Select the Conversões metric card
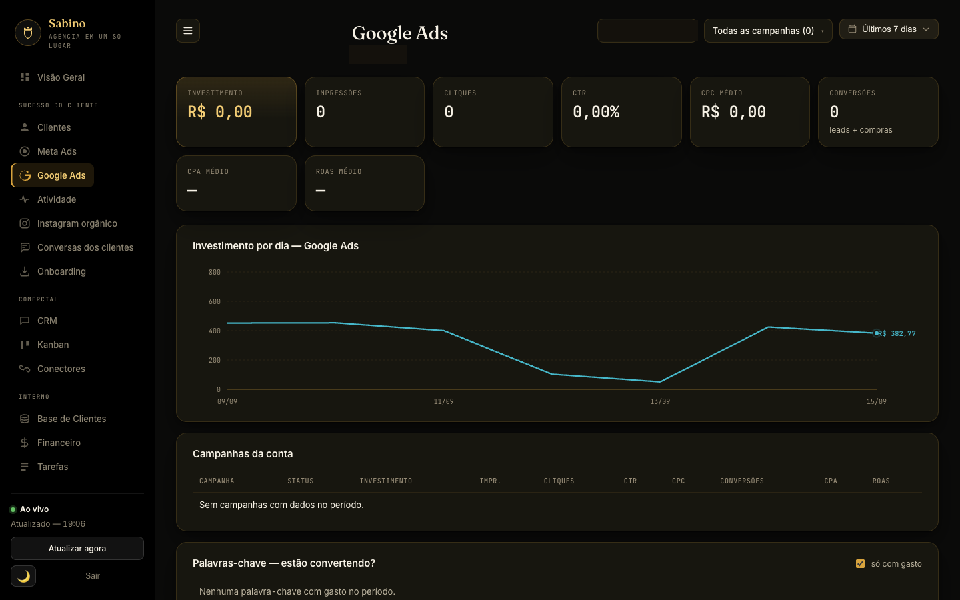 click(878, 112)
